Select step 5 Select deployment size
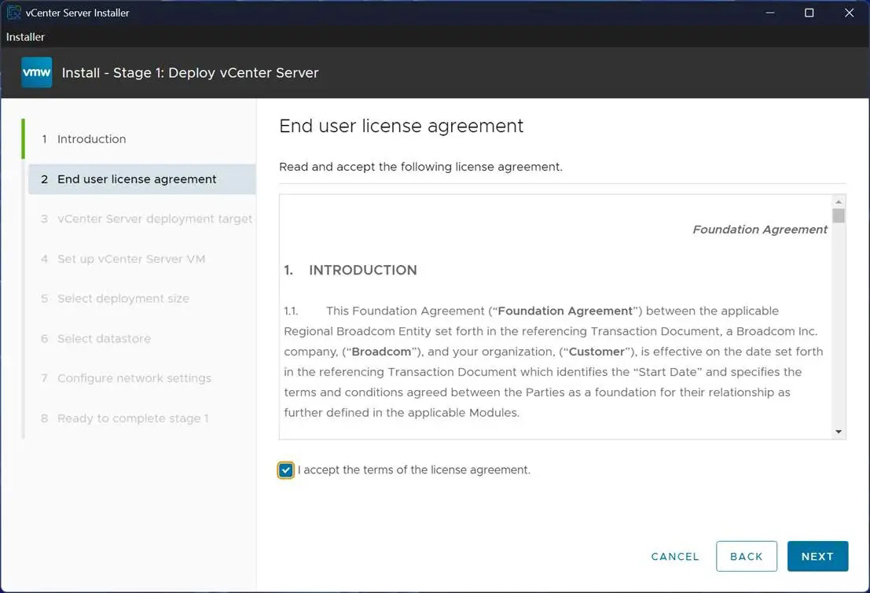 pos(123,298)
